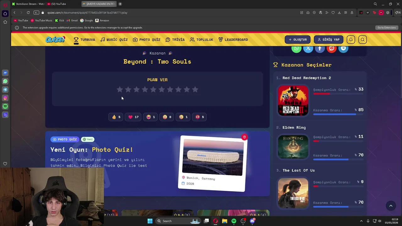The width and height of the screenshot is (402, 226).
Task: Reload the current page
Action: pyautogui.click(x=28, y=13)
